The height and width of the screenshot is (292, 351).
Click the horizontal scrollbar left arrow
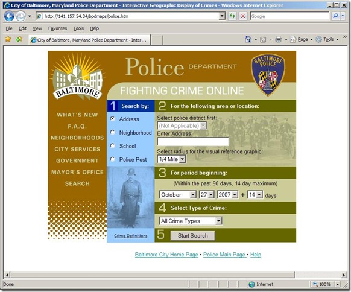[7, 275]
